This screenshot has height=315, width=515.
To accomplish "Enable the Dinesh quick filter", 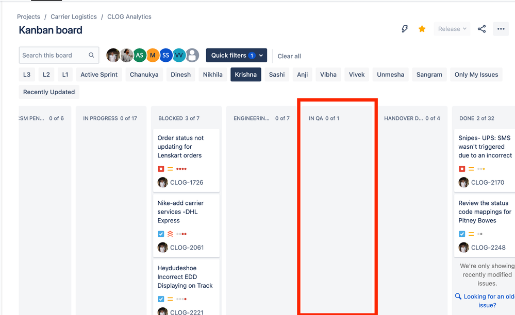I will tap(180, 75).
